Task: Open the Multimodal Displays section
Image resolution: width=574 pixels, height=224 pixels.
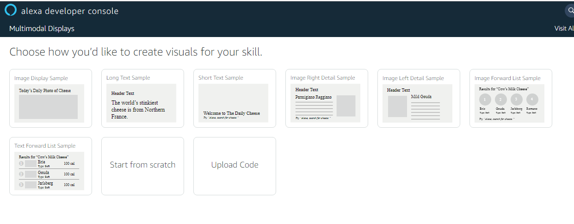Action: click(42, 29)
